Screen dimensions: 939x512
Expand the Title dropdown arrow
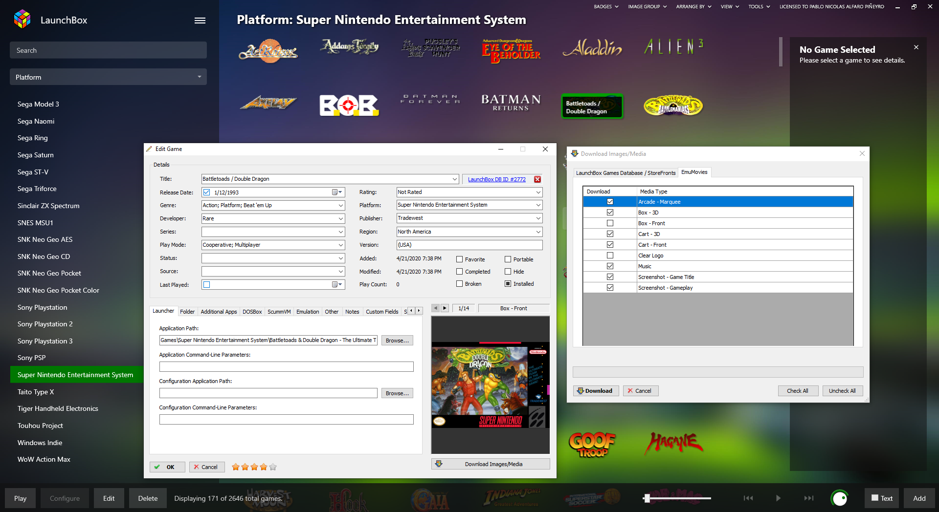point(454,179)
